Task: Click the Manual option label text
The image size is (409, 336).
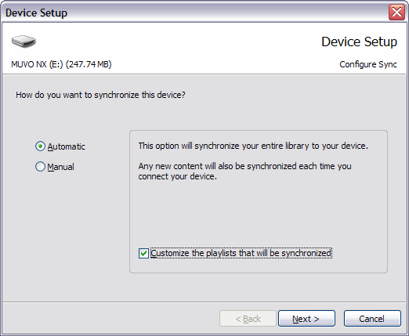Action: point(60,167)
